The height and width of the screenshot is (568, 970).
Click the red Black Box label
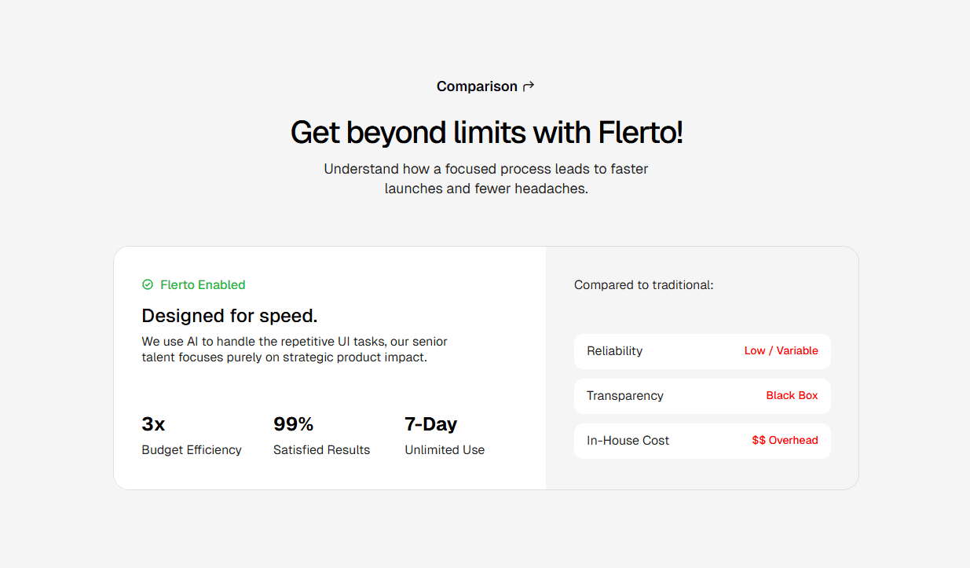tap(792, 395)
